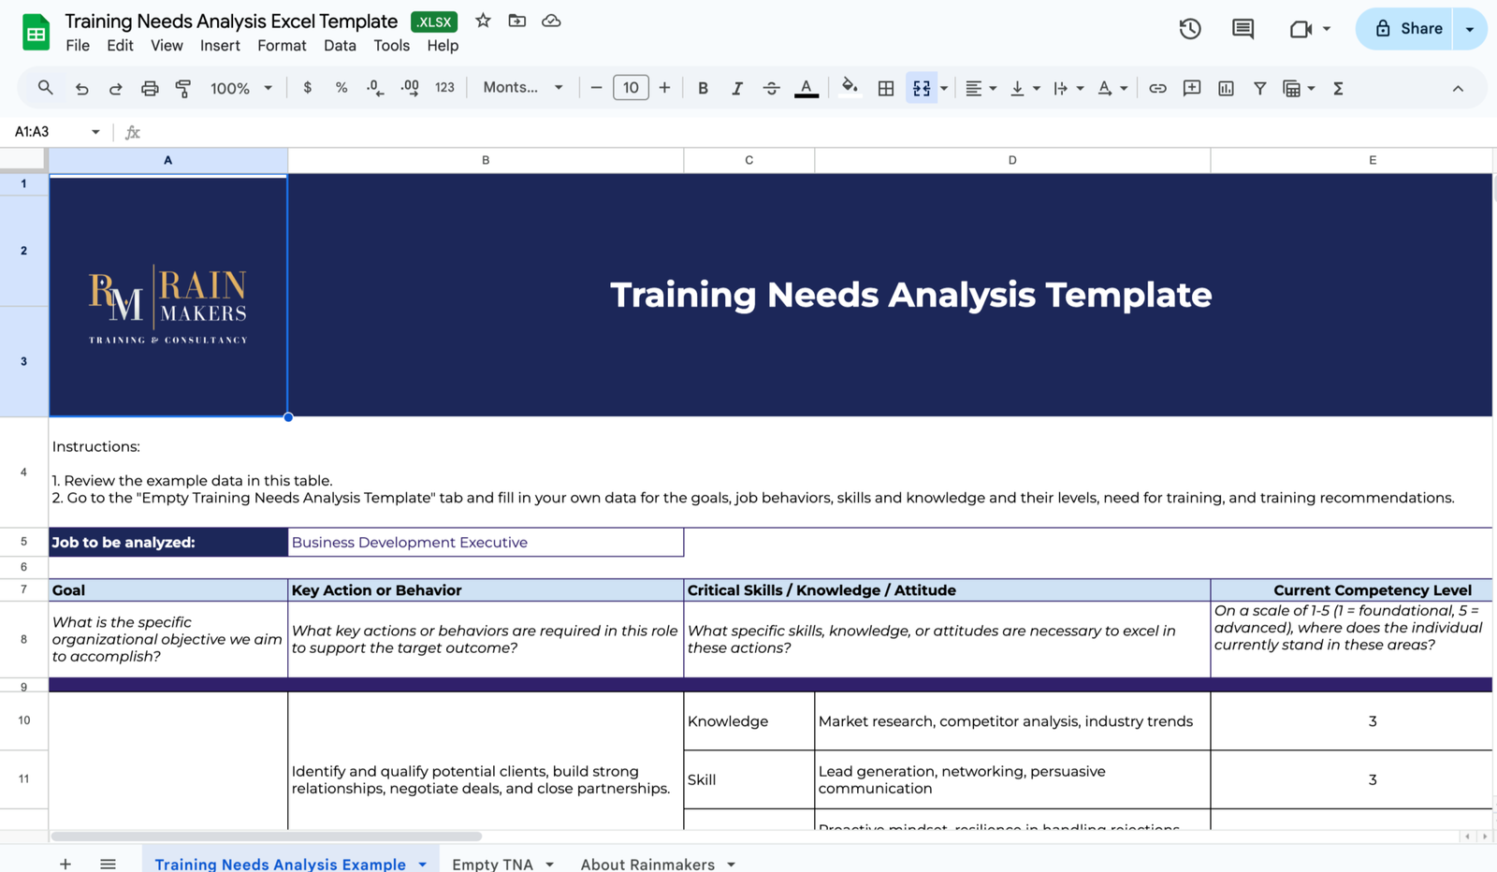Toggle bold formatting
Image resolution: width=1497 pixels, height=872 pixels.
(703, 87)
